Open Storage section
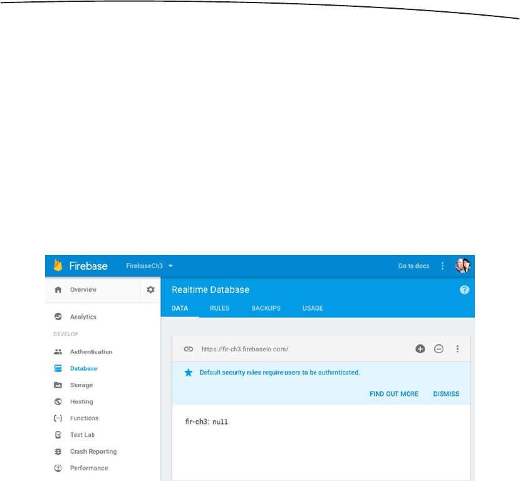520x481 pixels. tap(81, 385)
